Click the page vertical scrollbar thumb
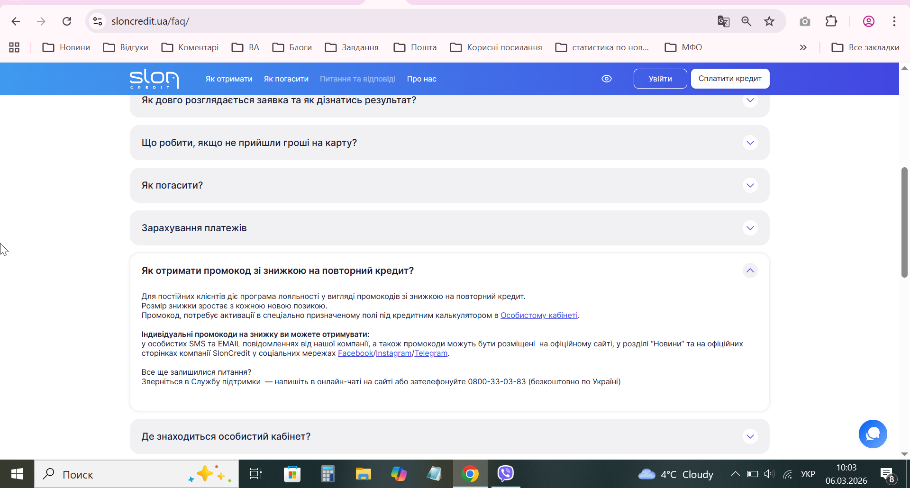The height and width of the screenshot is (488, 910). click(904, 222)
